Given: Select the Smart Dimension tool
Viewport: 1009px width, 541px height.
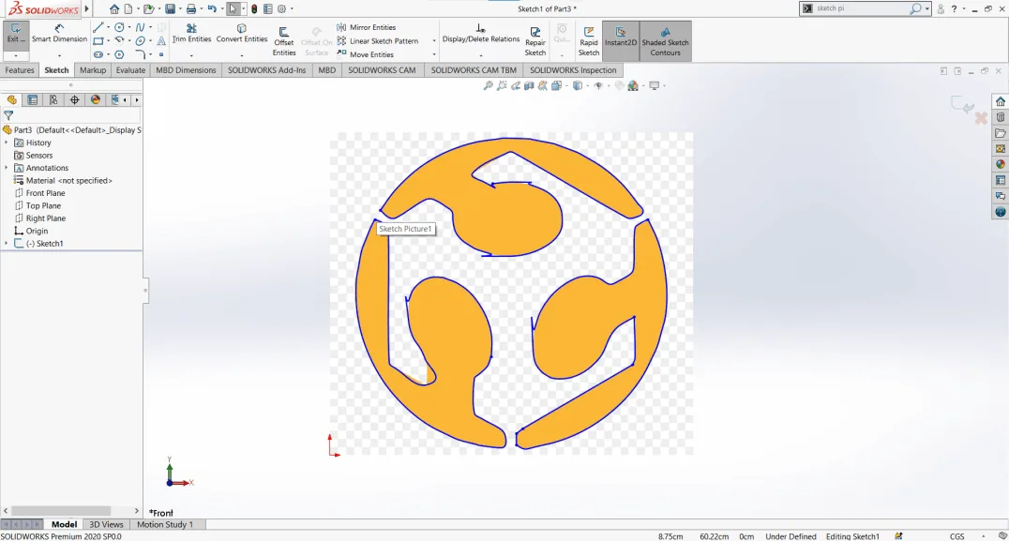Looking at the screenshot, I should (59, 35).
